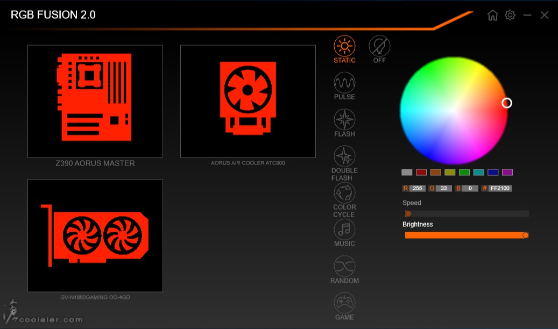Viewport: 558px width, 329px height.
Task: Click the B value field showing 0
Action: 470,188
